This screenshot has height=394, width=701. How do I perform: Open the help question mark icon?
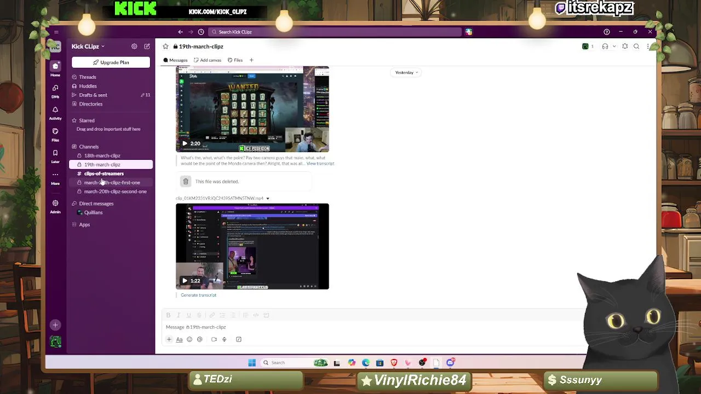point(606,32)
